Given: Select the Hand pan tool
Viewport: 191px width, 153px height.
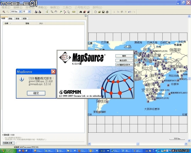Looking at the screenshot, I should coord(56,12).
